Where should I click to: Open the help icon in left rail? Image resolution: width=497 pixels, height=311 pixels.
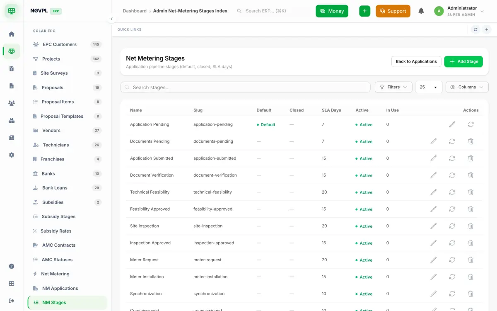[x=12, y=266]
